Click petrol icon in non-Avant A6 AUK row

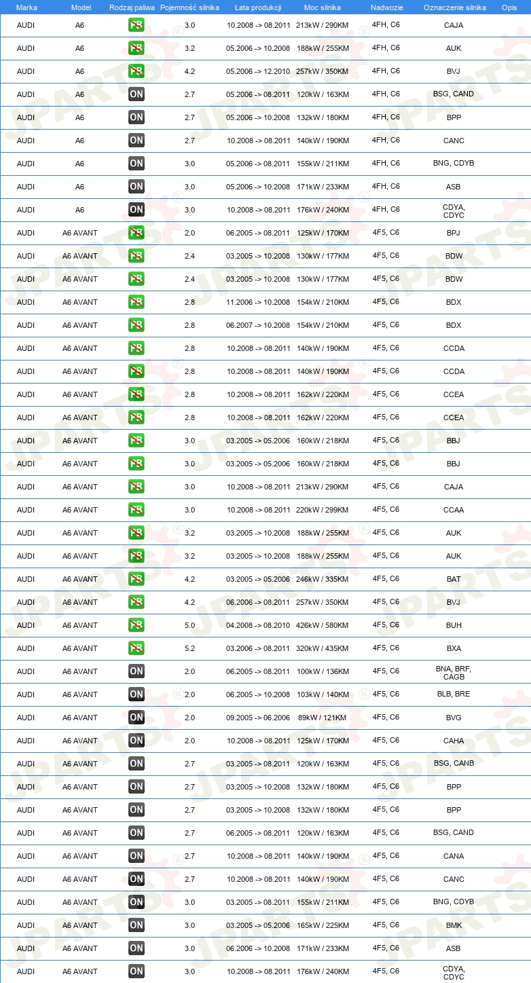point(136,49)
